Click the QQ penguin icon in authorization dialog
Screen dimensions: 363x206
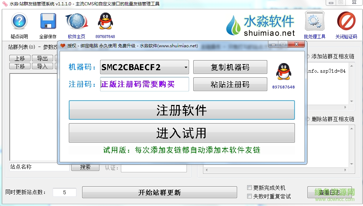pos(284,71)
